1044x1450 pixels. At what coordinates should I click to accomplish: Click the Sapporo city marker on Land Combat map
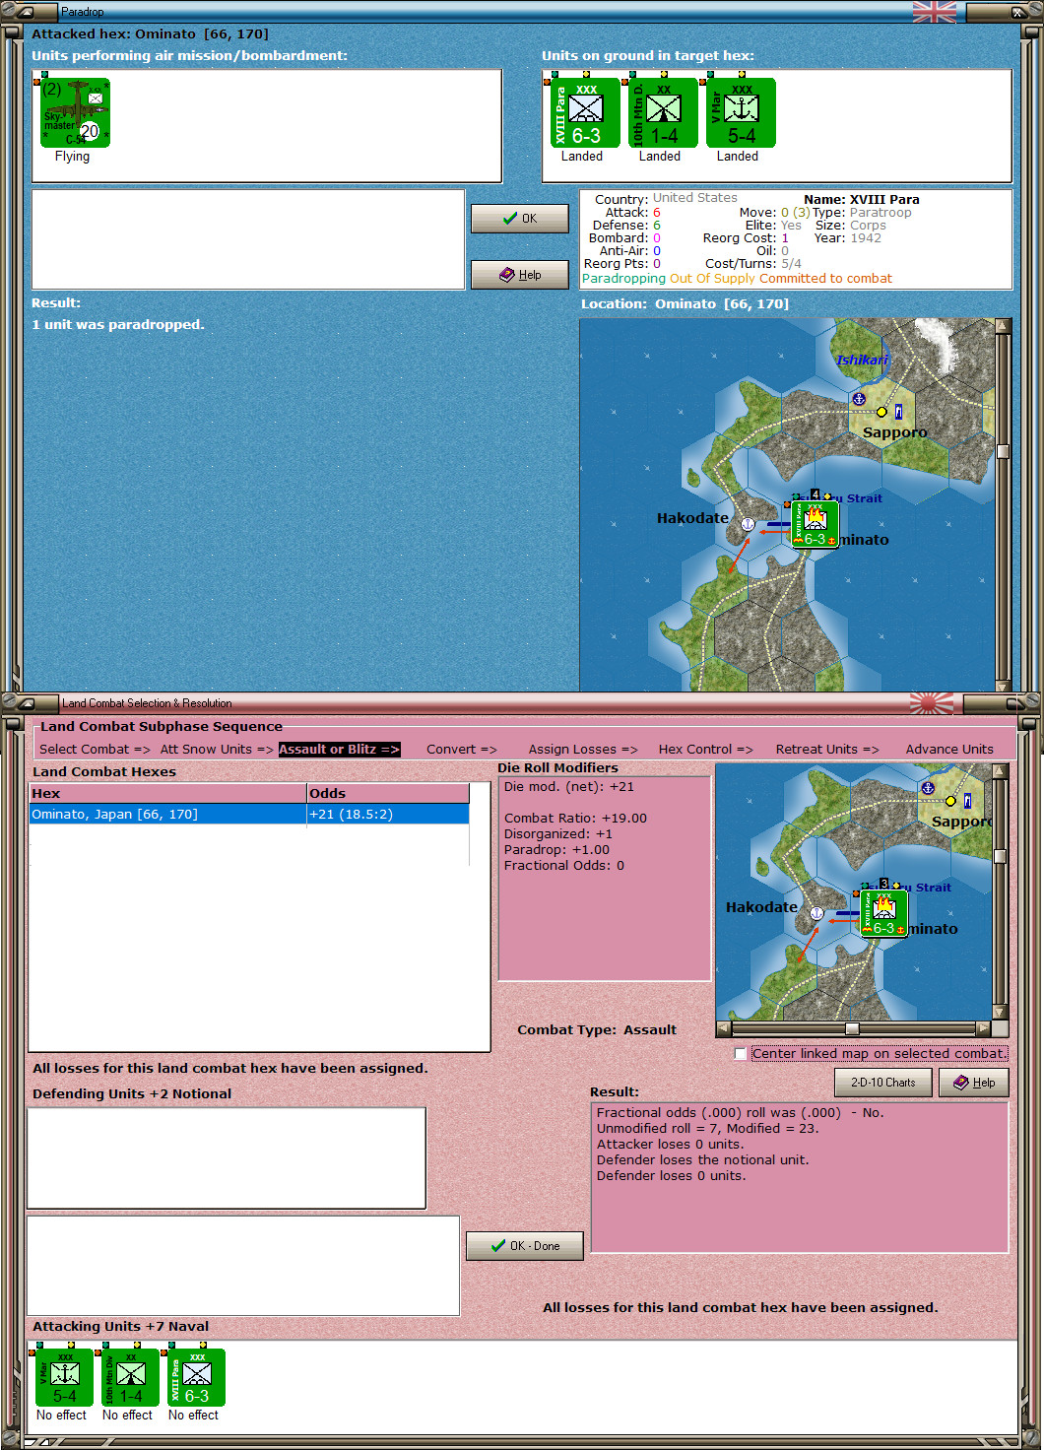point(950,801)
